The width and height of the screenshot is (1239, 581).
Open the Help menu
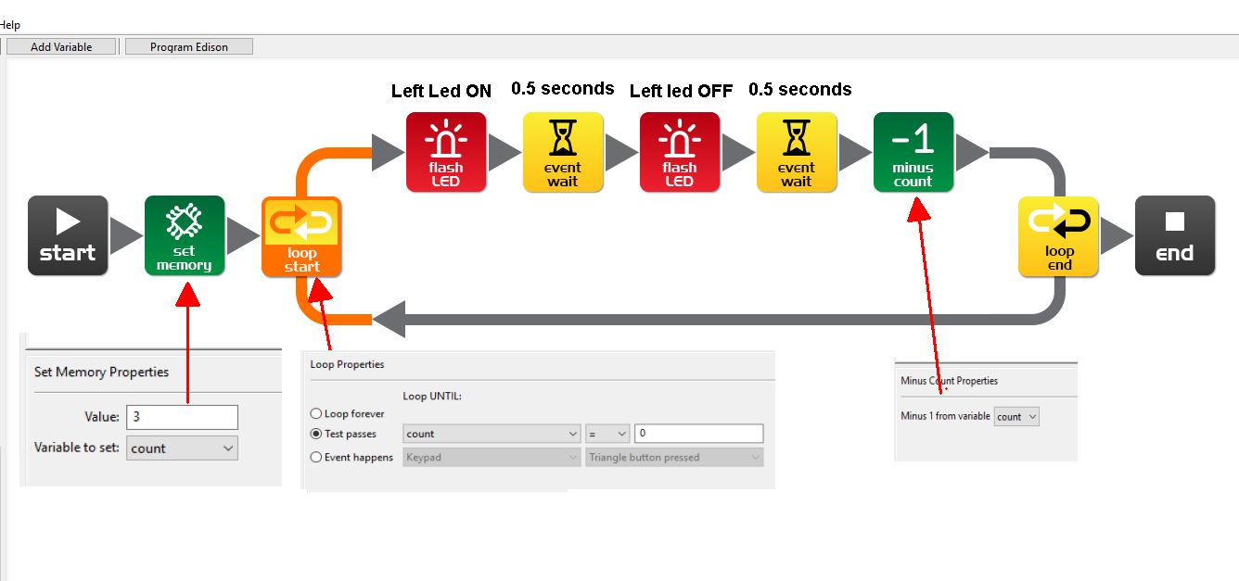9,25
